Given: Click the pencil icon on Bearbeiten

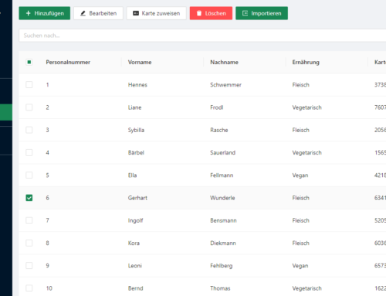Looking at the screenshot, I should click(83, 13).
